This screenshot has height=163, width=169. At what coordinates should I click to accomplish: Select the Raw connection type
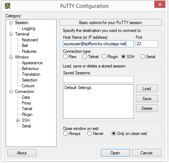[x=65, y=57]
